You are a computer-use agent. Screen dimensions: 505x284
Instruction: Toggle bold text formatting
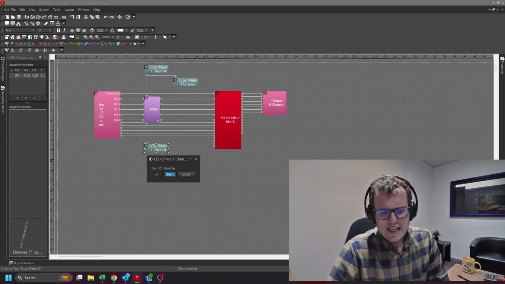click(x=58, y=30)
